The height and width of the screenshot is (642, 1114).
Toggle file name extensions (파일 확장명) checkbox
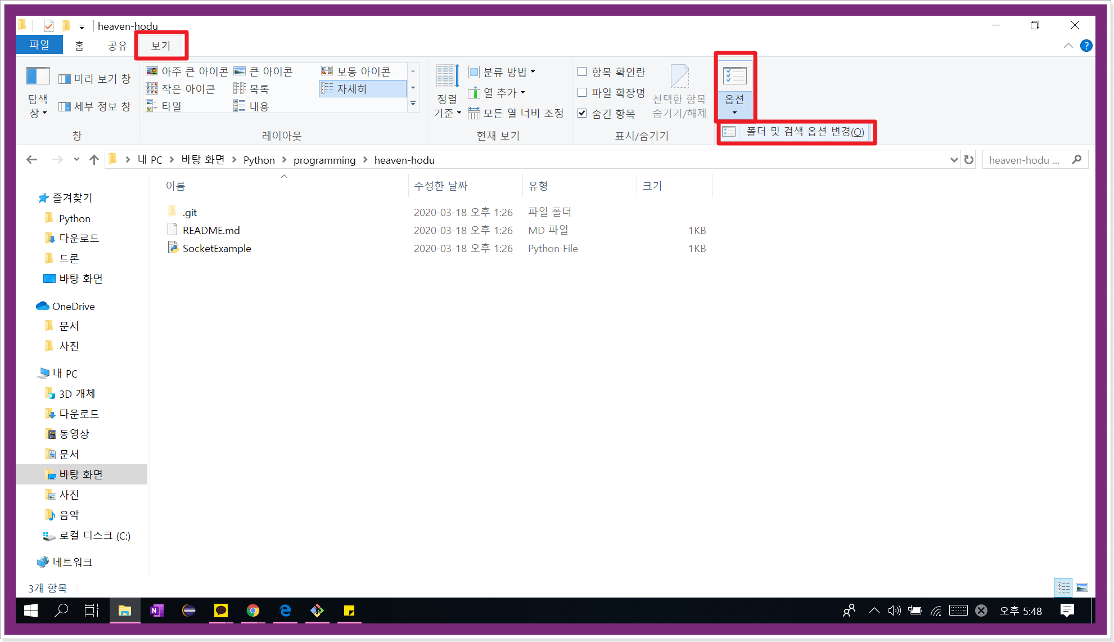[x=582, y=92]
